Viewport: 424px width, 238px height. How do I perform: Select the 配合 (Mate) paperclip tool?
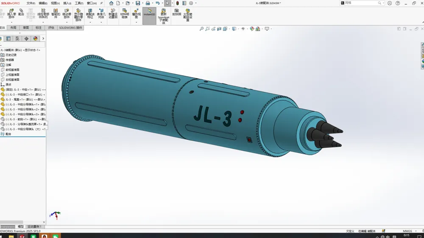[x=21, y=12]
